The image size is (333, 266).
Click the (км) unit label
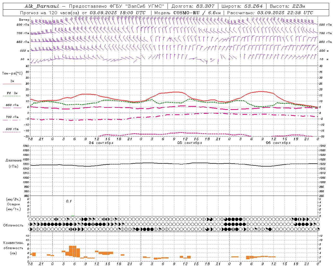tap(14, 253)
